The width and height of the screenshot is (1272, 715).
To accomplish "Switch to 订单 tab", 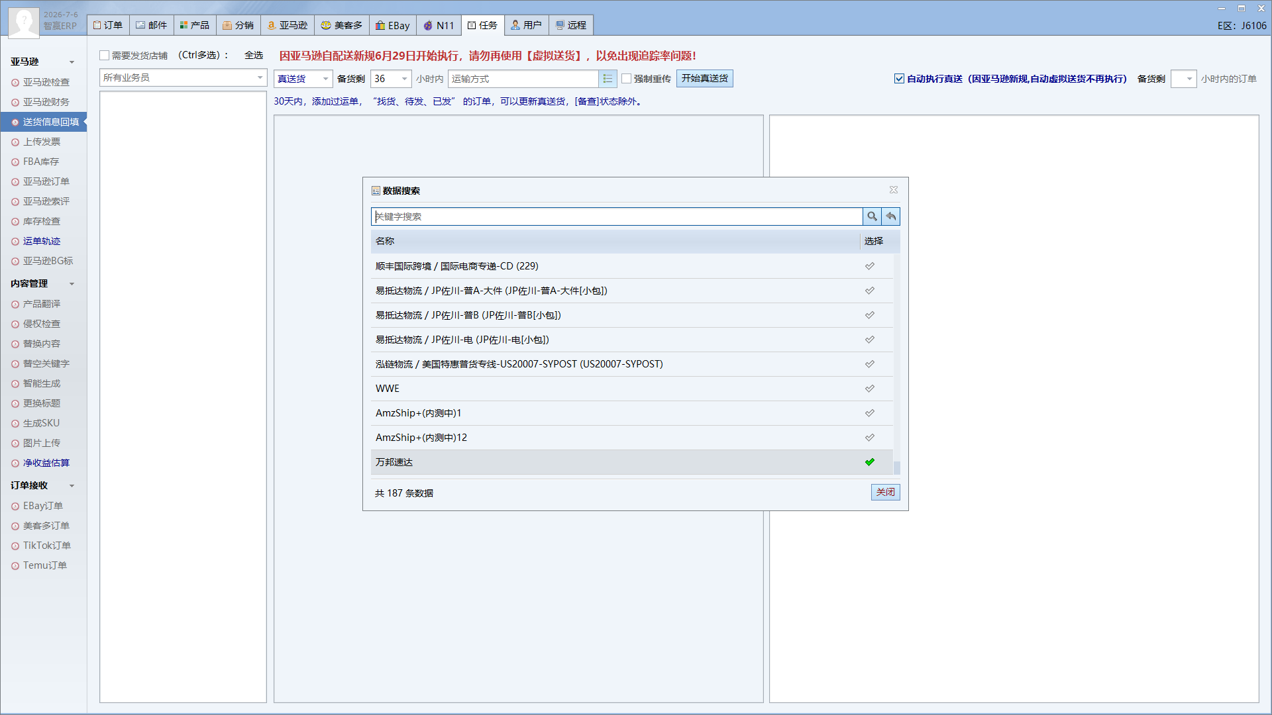I will pos(108,25).
